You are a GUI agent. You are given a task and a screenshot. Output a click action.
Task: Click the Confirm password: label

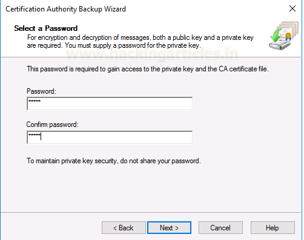[53, 125]
